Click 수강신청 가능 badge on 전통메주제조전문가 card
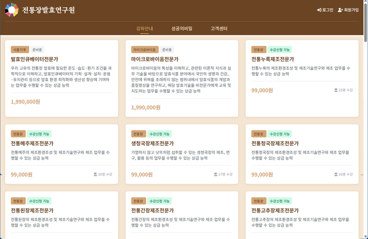 coord(39,134)
